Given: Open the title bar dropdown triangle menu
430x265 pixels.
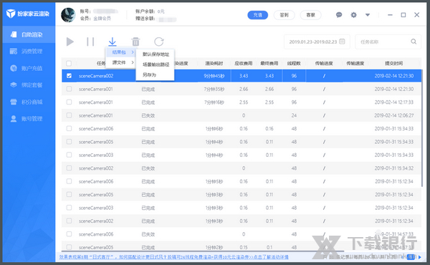Looking at the screenshot, I should pos(368,15).
